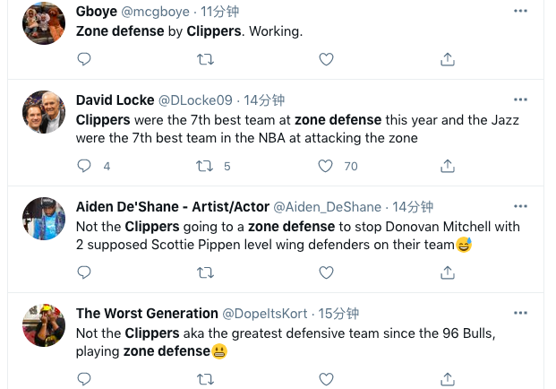Like Aiden De'Shane's tweet
The image size is (556, 389).
coord(327,272)
